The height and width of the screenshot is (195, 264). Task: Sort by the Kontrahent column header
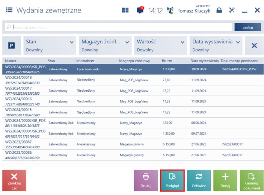(x=85, y=61)
